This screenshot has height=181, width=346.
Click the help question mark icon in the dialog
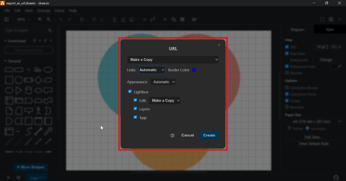pyautogui.click(x=172, y=135)
